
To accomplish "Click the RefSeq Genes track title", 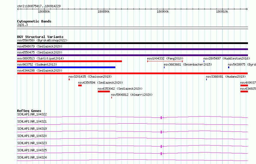I will [29, 111].
